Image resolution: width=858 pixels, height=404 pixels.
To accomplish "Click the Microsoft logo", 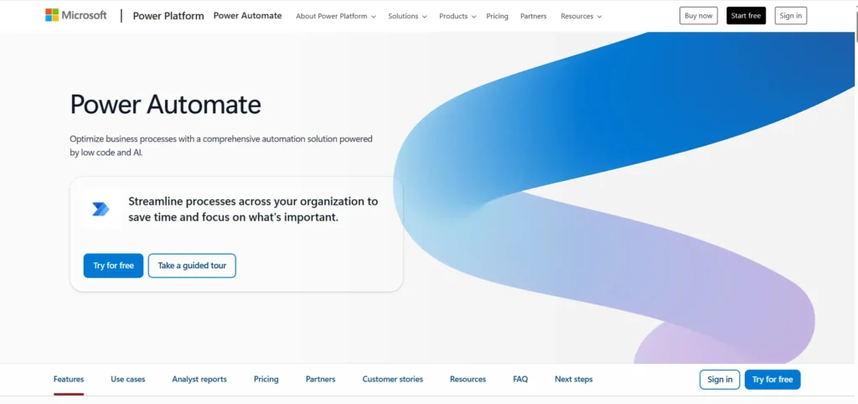I will click(76, 15).
